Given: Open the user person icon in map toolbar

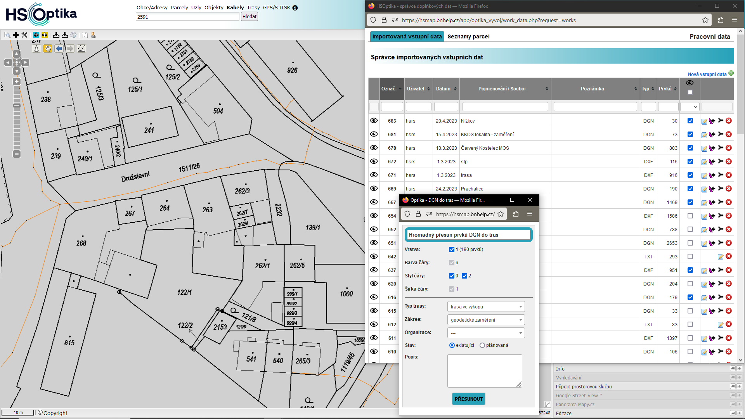Looking at the screenshot, I should (x=93, y=35).
